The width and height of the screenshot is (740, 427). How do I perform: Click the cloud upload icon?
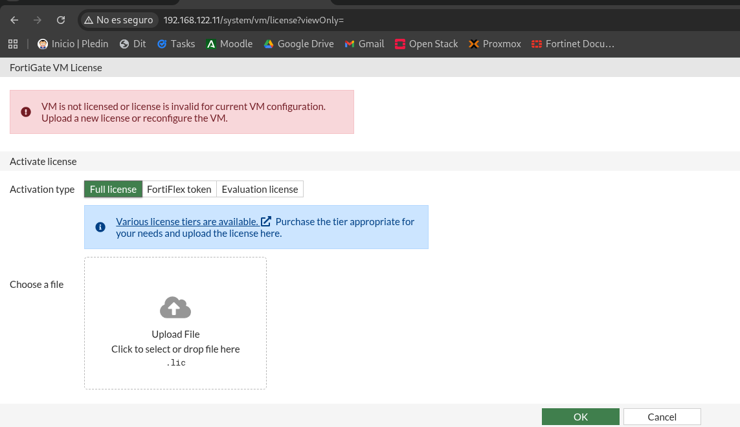(175, 307)
